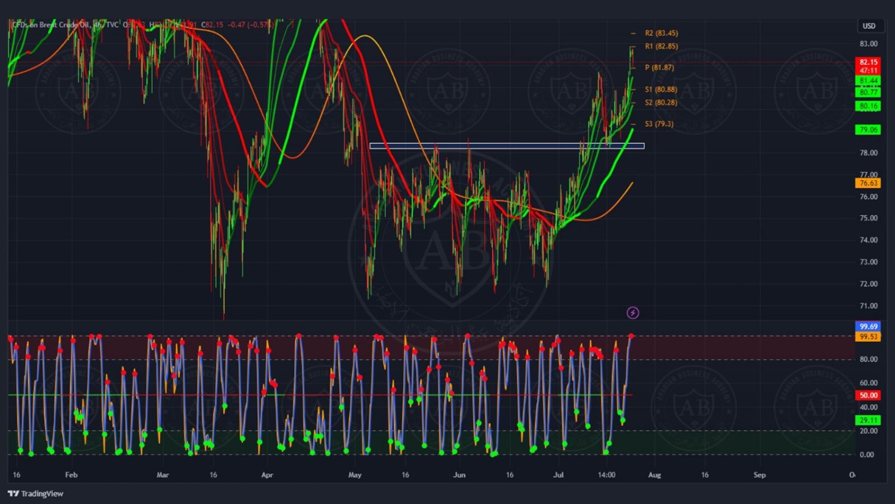Click the Jun label on time axis
Image resolution: width=895 pixels, height=504 pixels.
point(459,475)
